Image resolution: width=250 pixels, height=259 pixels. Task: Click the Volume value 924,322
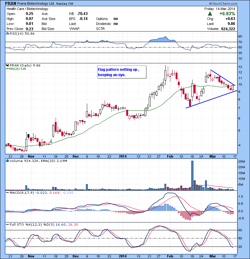pos(228,29)
